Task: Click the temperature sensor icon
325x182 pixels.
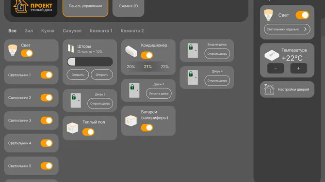Action: click(x=272, y=55)
